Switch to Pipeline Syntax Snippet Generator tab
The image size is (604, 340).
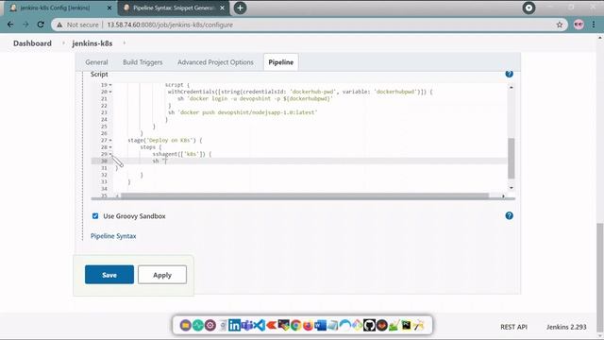174,8
